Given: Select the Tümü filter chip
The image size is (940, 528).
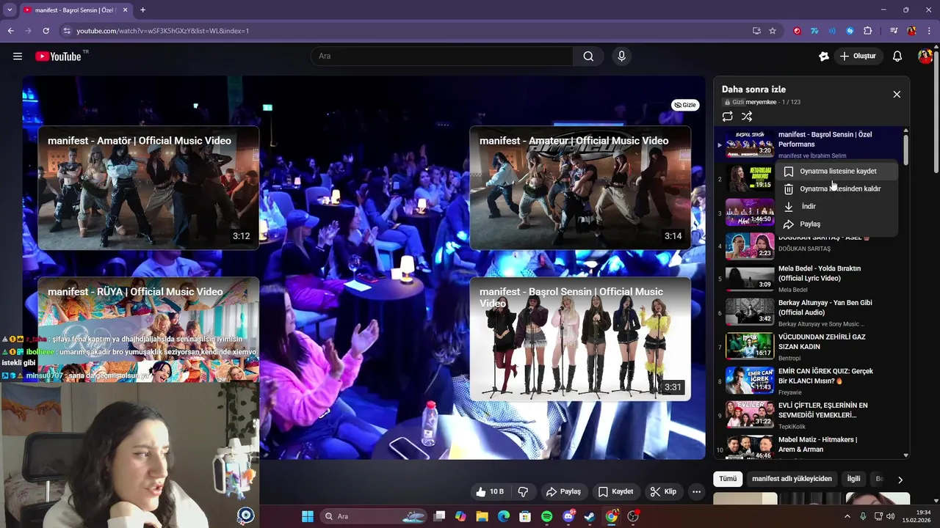Looking at the screenshot, I should point(728,479).
